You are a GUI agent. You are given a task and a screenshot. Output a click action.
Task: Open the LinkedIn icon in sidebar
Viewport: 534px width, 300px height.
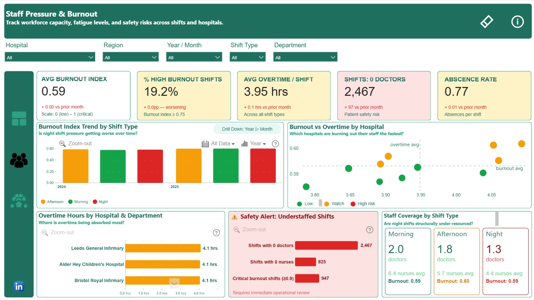pyautogui.click(x=19, y=286)
